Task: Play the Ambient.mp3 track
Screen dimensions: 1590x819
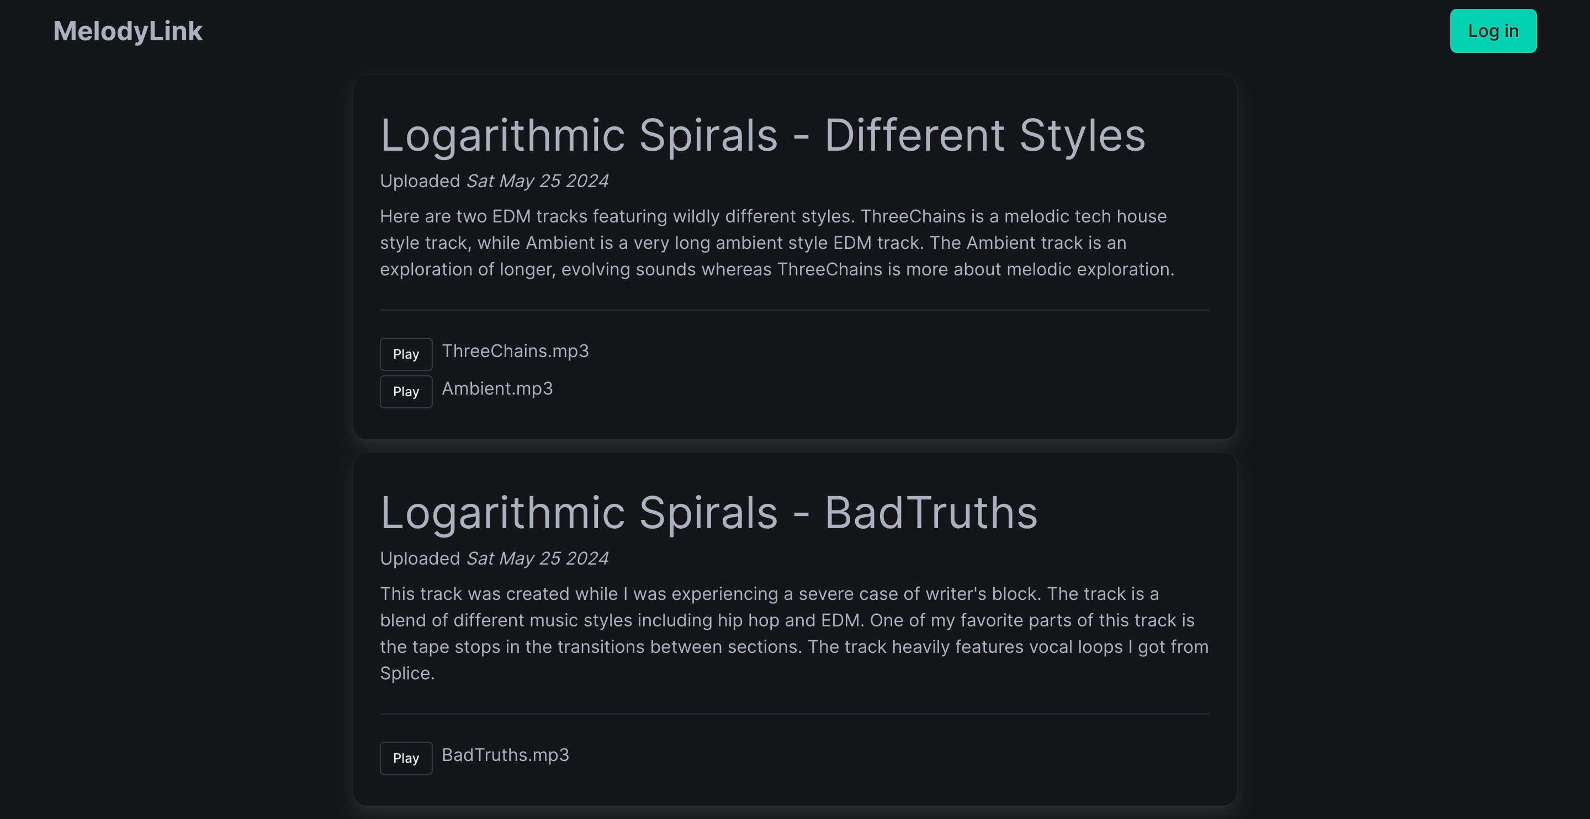Action: click(x=406, y=391)
